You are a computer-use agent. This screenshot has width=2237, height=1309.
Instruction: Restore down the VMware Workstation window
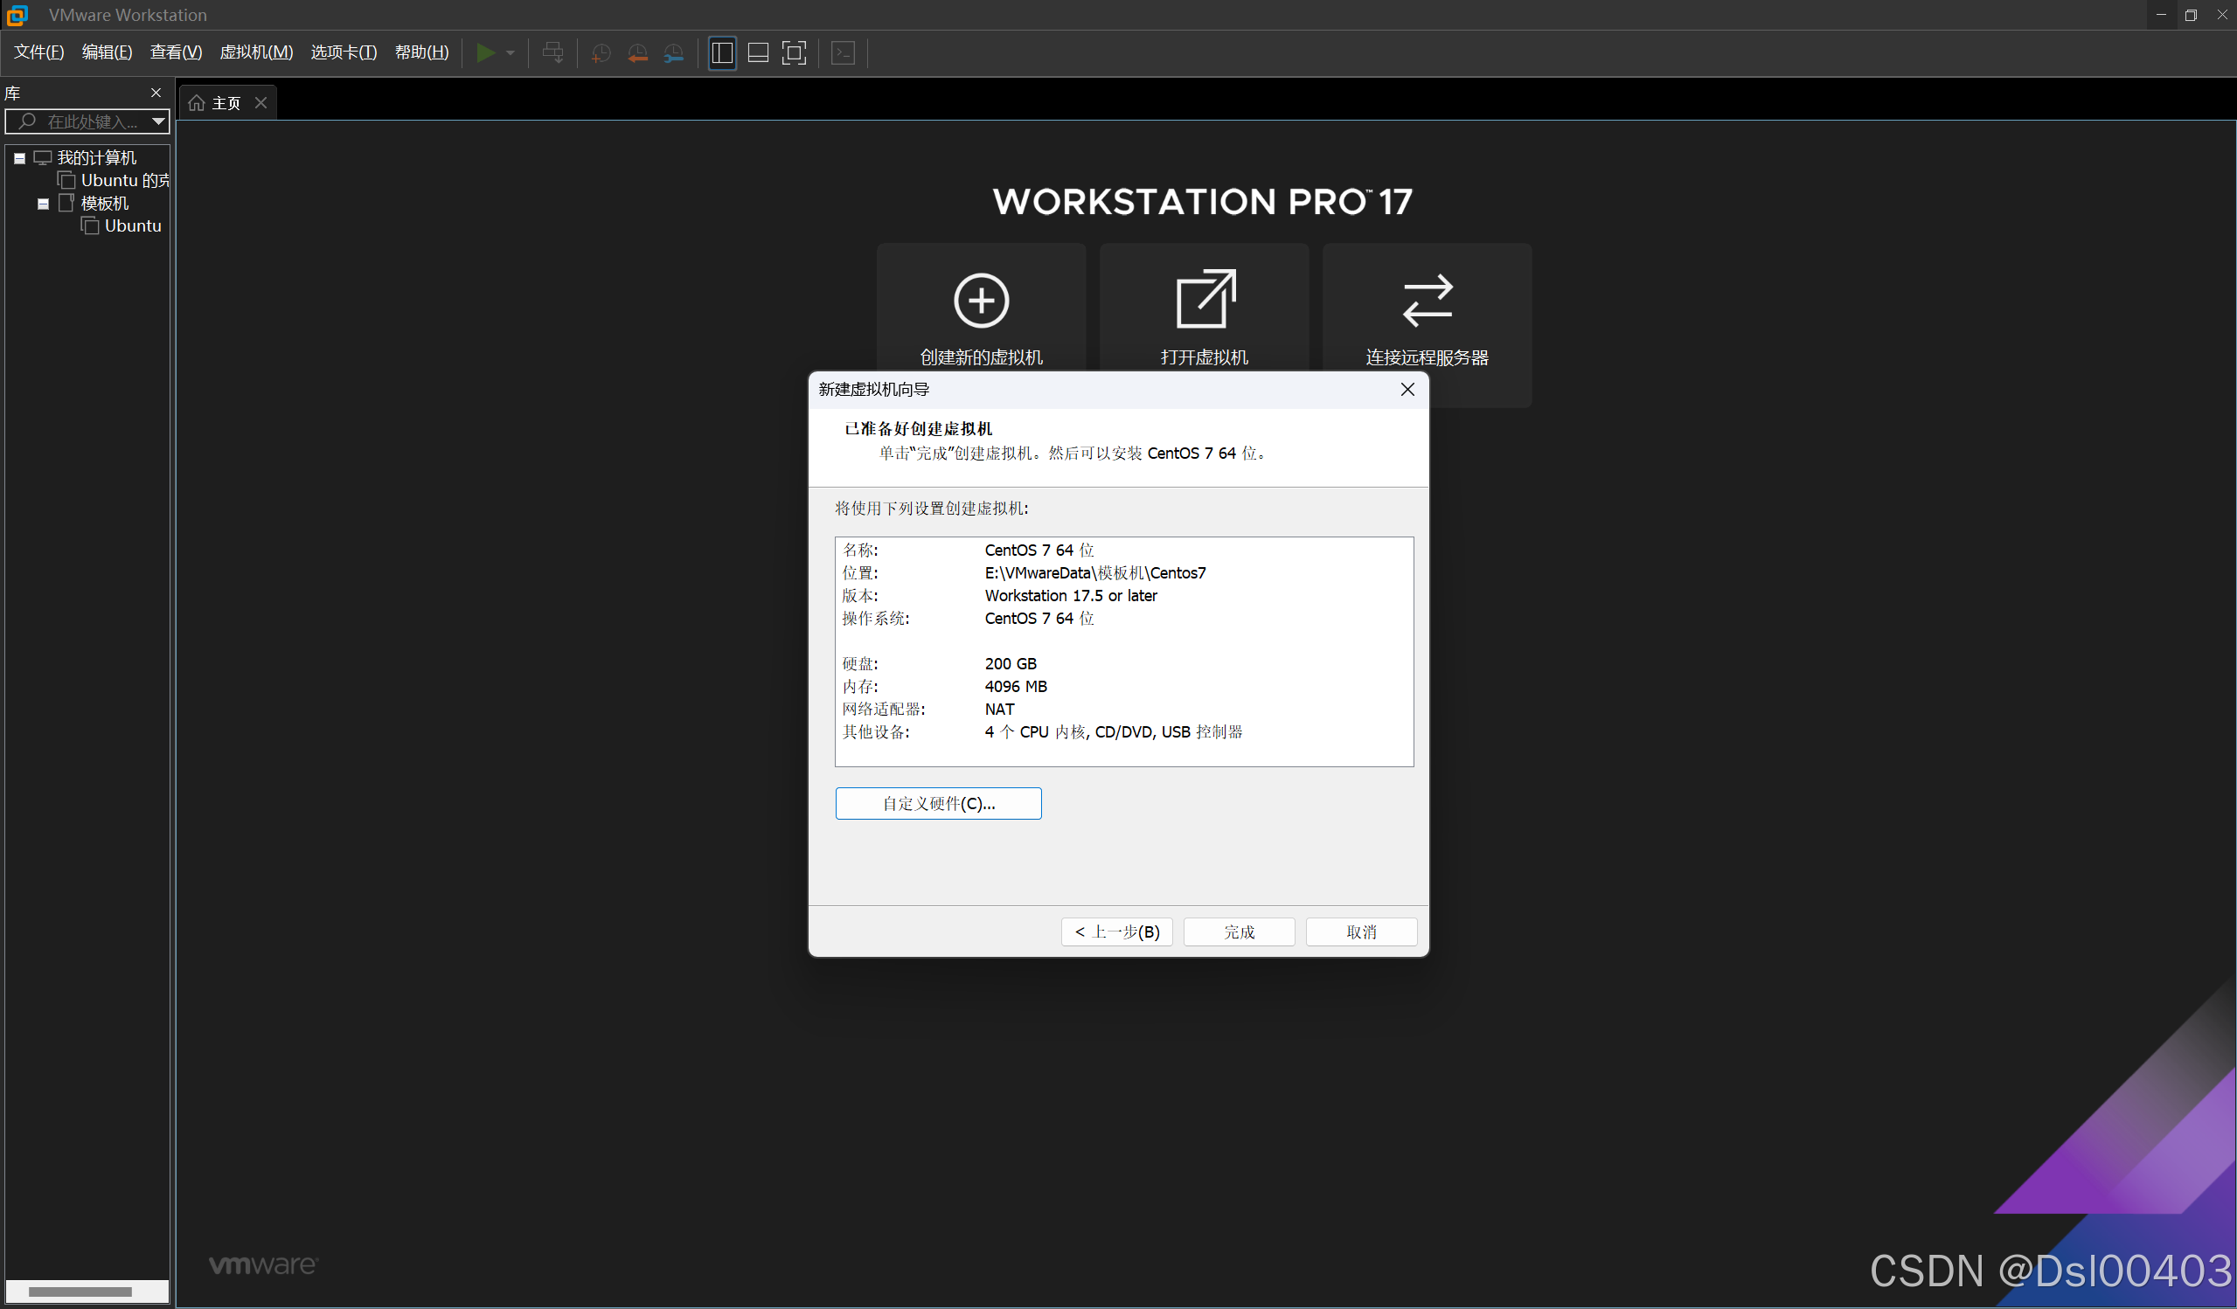tap(2191, 14)
